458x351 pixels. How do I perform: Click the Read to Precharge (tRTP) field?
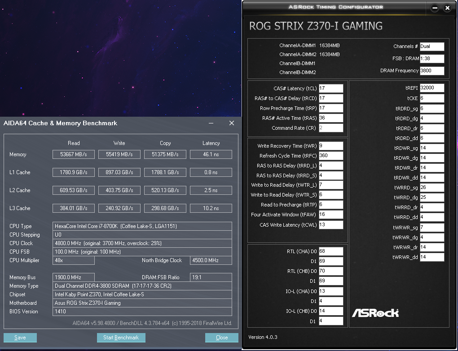click(x=331, y=205)
